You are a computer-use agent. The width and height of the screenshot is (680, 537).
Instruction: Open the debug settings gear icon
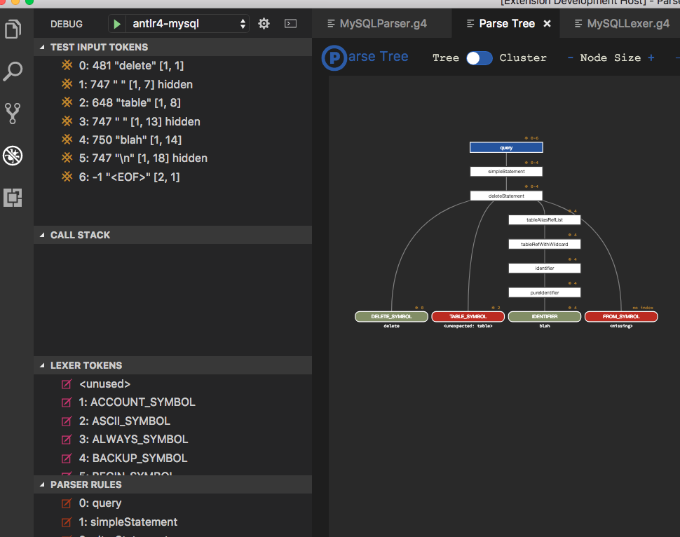pos(264,23)
